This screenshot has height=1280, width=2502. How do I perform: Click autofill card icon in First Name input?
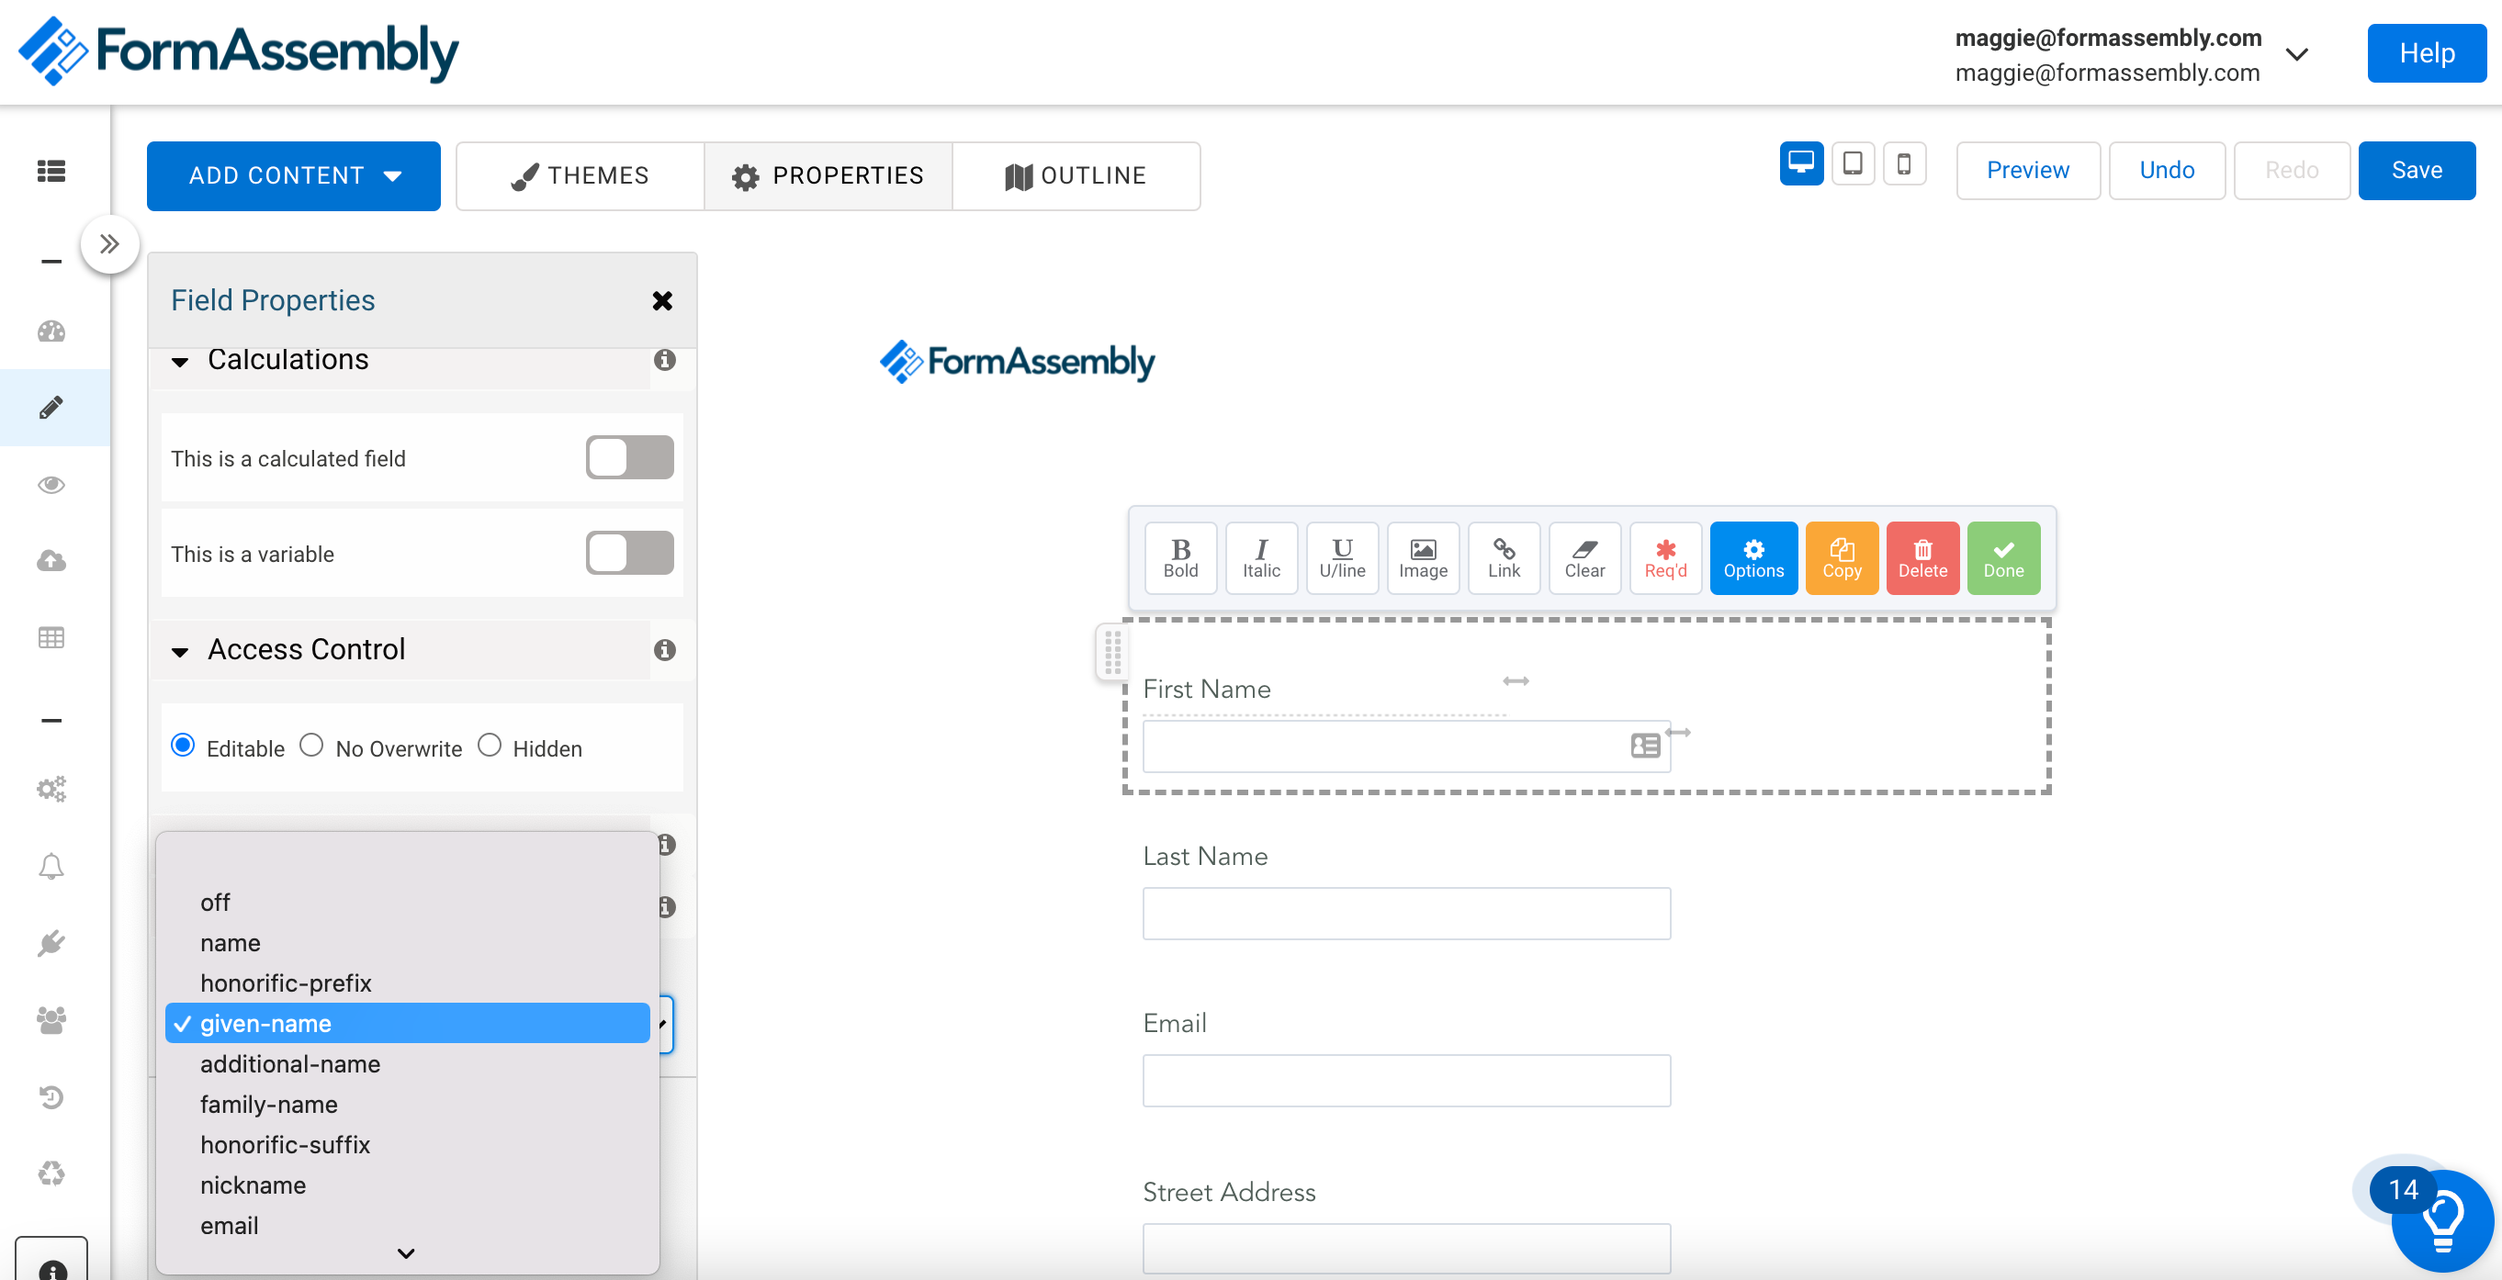[1644, 746]
